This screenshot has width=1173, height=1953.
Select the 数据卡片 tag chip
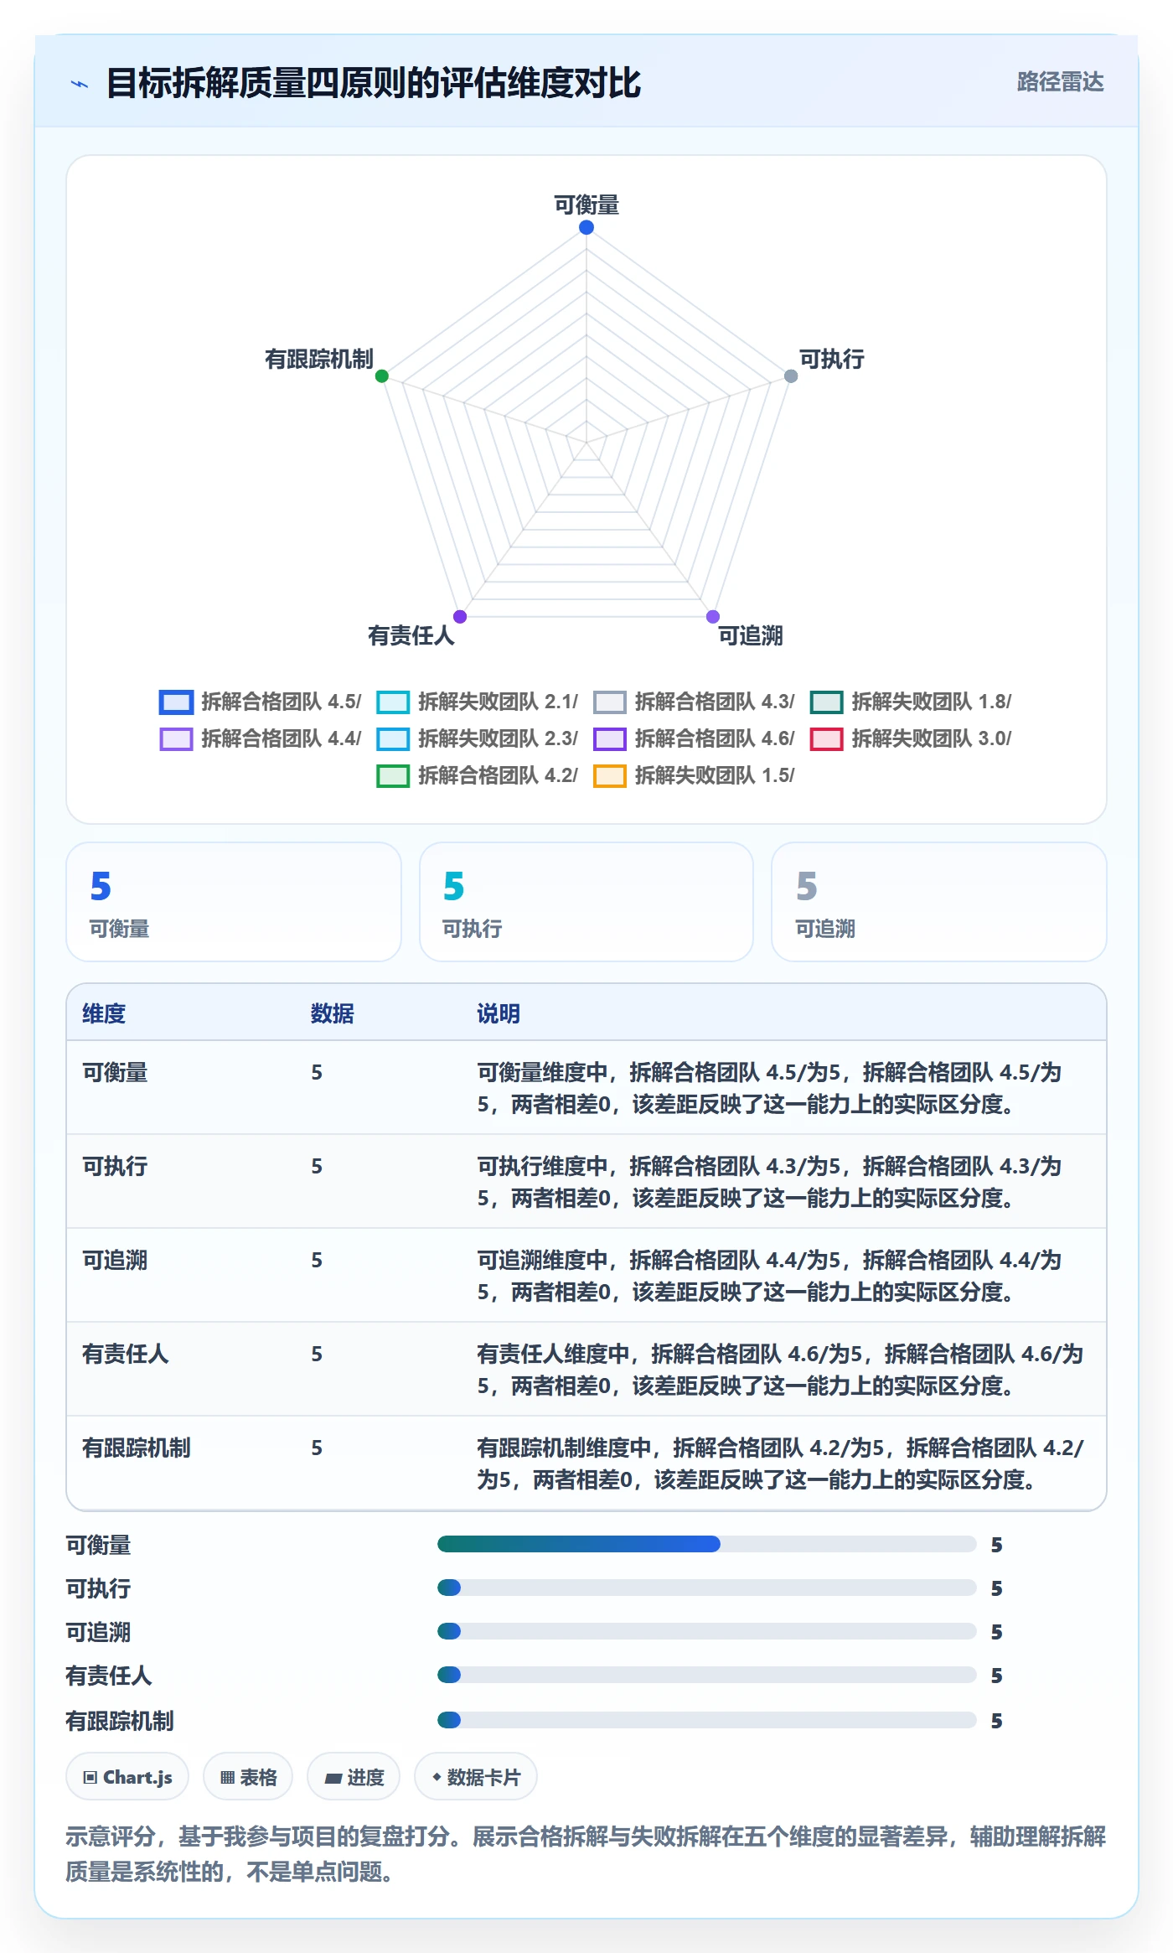pos(476,1777)
